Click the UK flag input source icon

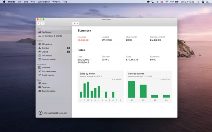pyautogui.click(x=162, y=2)
